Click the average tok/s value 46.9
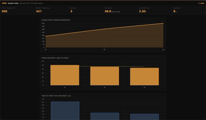Image resolution: width=206 pixels, height=120 pixels. click(108, 11)
